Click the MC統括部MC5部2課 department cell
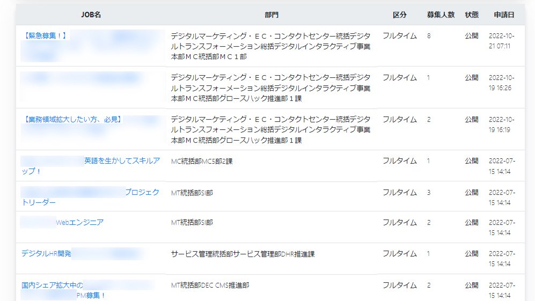The image size is (535, 301). tap(202, 161)
